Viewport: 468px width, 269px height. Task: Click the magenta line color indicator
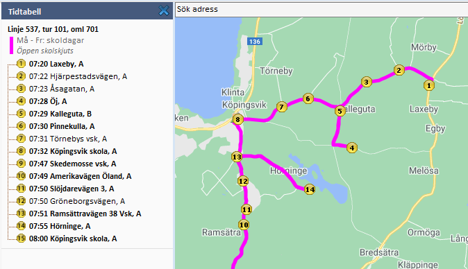pos(11,45)
